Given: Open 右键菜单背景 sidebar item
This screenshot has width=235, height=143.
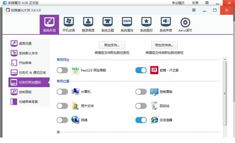Looking at the screenshot, I should [29, 101].
